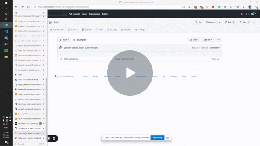Expand the main branch dropdown
The width and height of the screenshot is (260, 146).
(64, 40)
